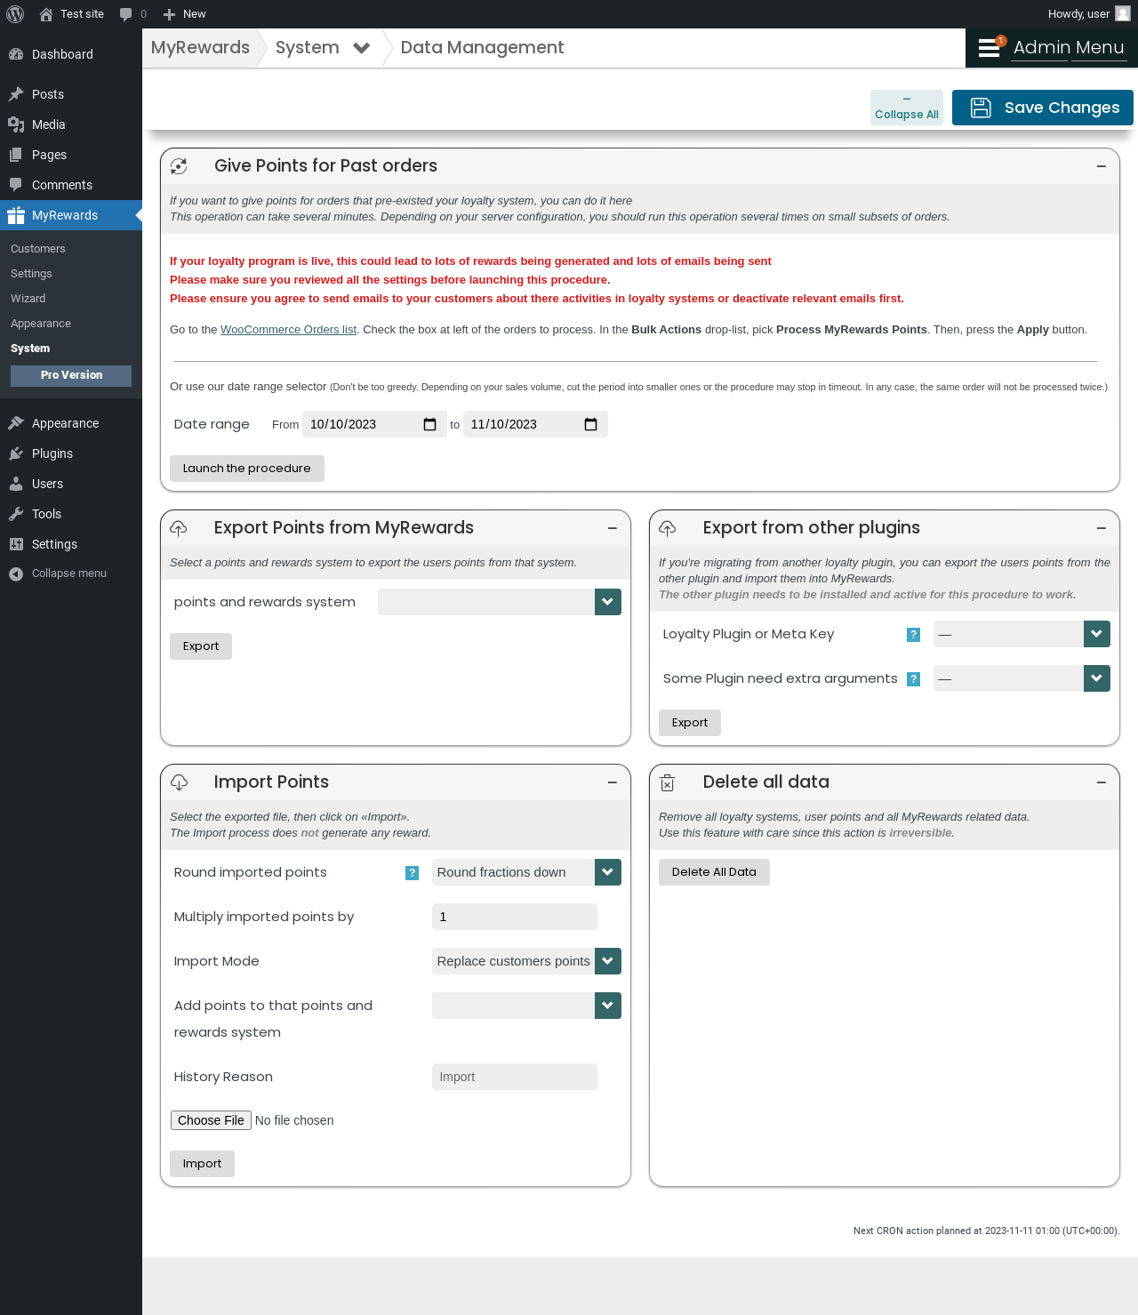The width and height of the screenshot is (1138, 1315).
Task: Collapse the Give Points for Past orders panel
Action: click(1102, 166)
